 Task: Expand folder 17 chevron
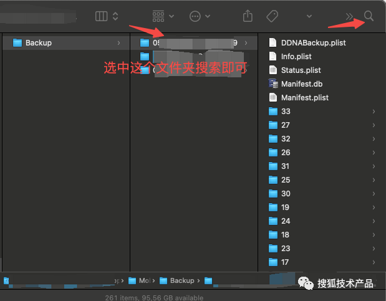click(374, 262)
